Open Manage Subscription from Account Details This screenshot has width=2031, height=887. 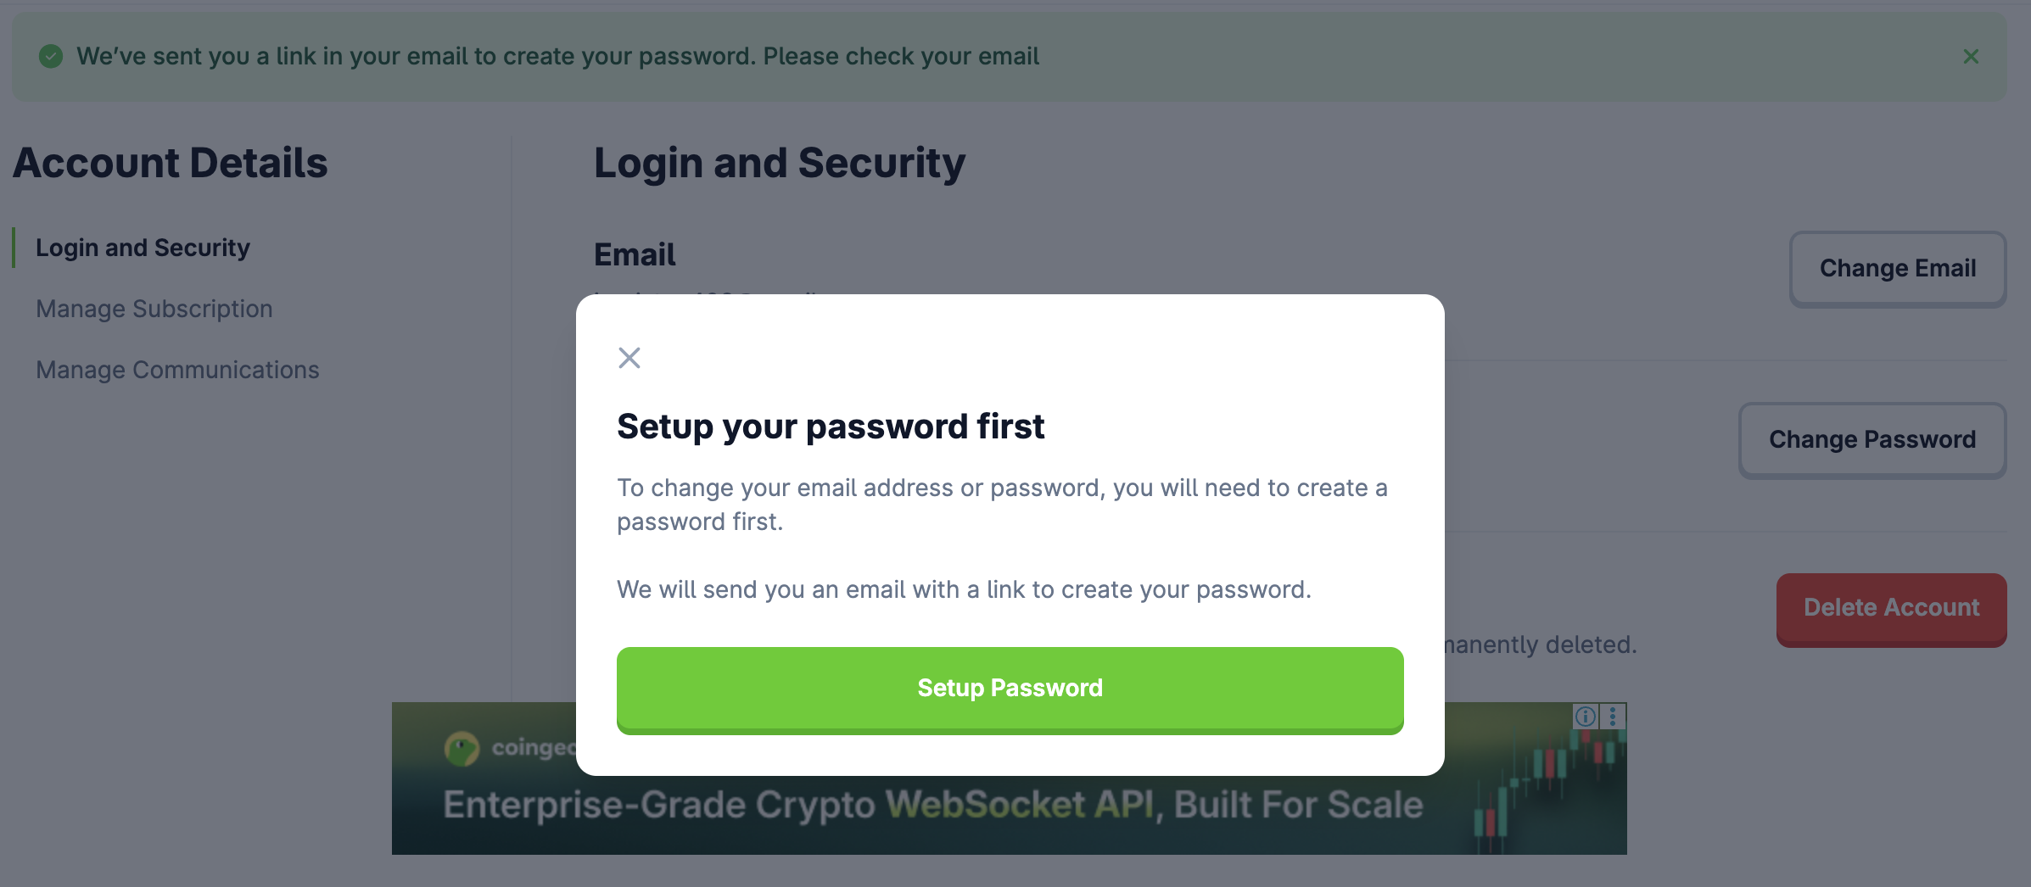pos(154,309)
